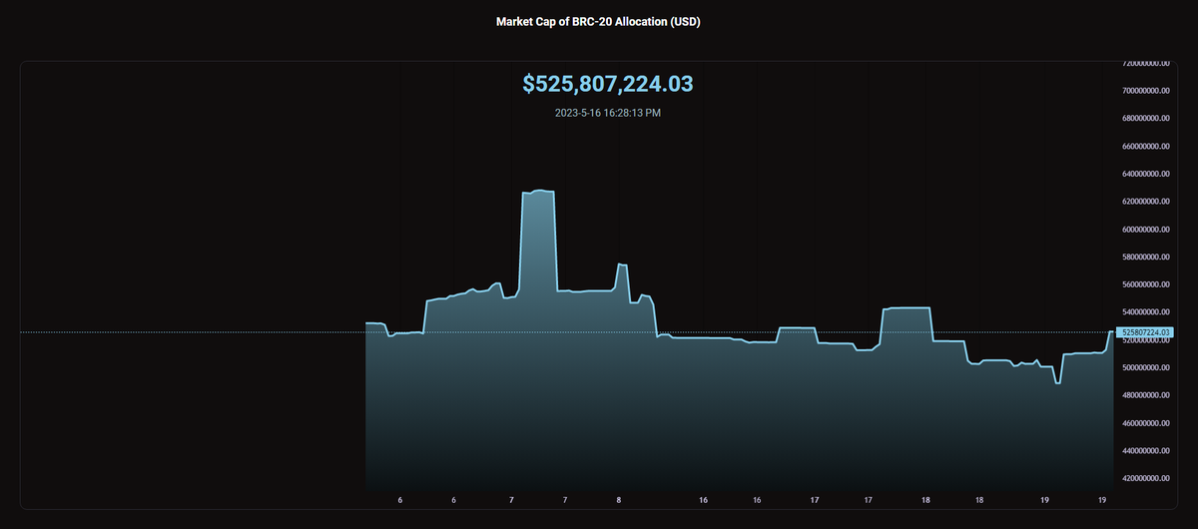Click the 420000000.00 axis label
Image resolution: width=1198 pixels, height=529 pixels.
pyautogui.click(x=1145, y=479)
